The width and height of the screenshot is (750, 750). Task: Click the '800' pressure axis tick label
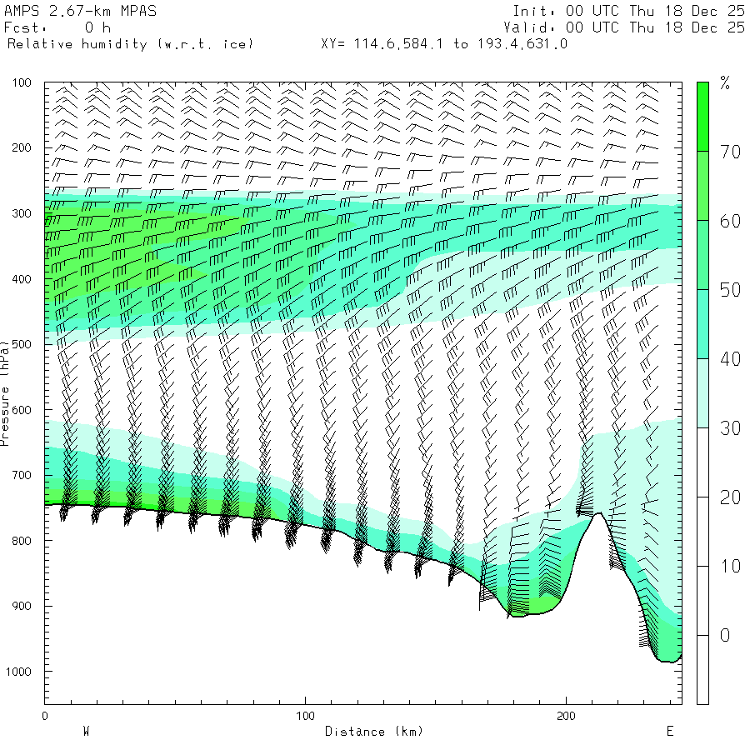pyautogui.click(x=22, y=541)
